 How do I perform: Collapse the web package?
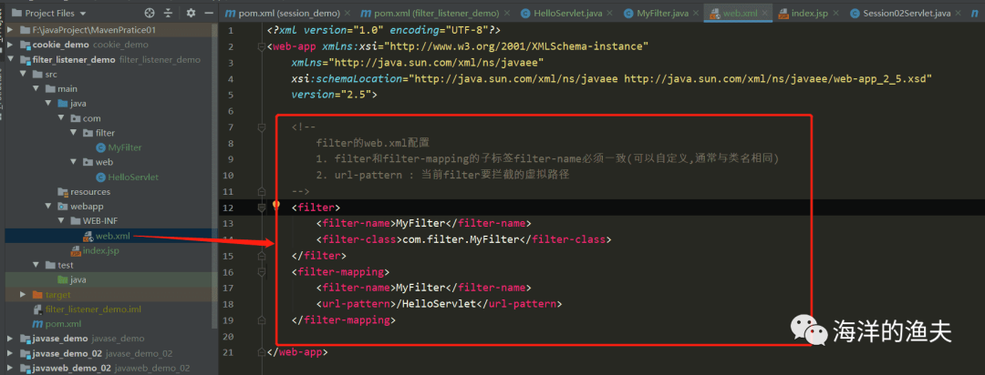[74, 162]
